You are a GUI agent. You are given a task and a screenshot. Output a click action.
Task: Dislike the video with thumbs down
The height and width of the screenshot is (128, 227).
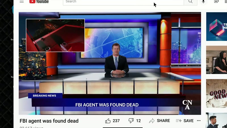pos(131,121)
